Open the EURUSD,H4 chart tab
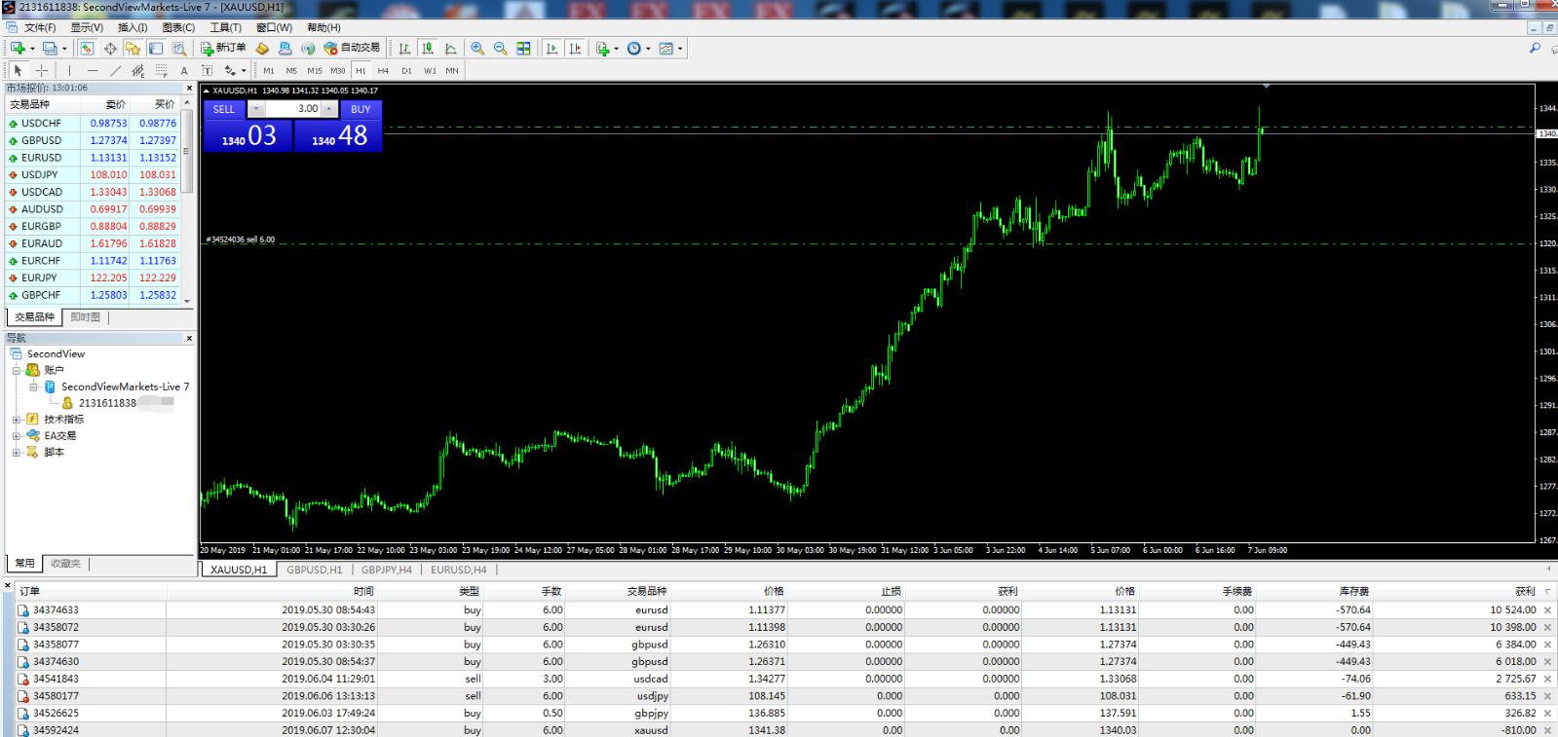Screen dimensions: 1558x737 coord(459,570)
